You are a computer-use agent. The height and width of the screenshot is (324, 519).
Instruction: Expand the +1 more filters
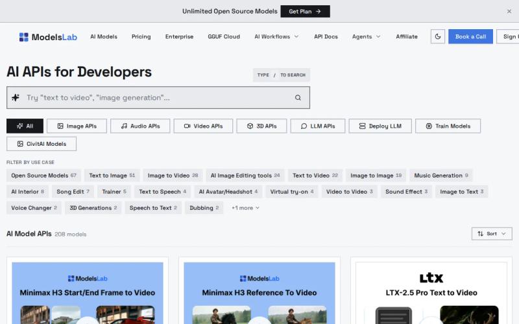coord(245,208)
